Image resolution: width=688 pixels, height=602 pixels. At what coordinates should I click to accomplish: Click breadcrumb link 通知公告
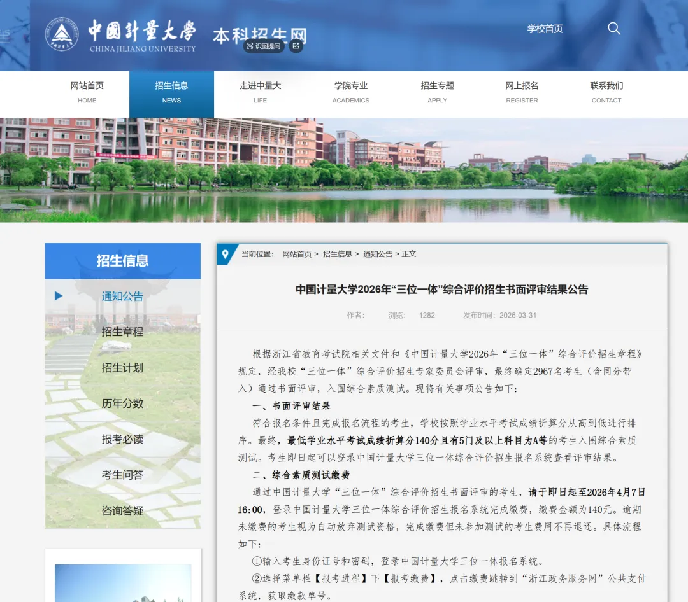click(378, 255)
